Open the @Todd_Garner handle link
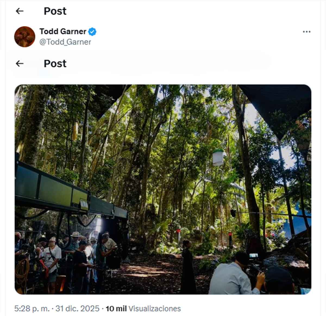The height and width of the screenshot is (316, 326). tap(65, 42)
